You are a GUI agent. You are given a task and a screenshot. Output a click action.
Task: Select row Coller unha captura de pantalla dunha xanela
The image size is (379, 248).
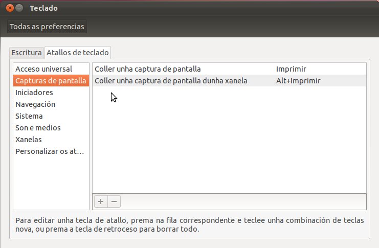(x=229, y=81)
